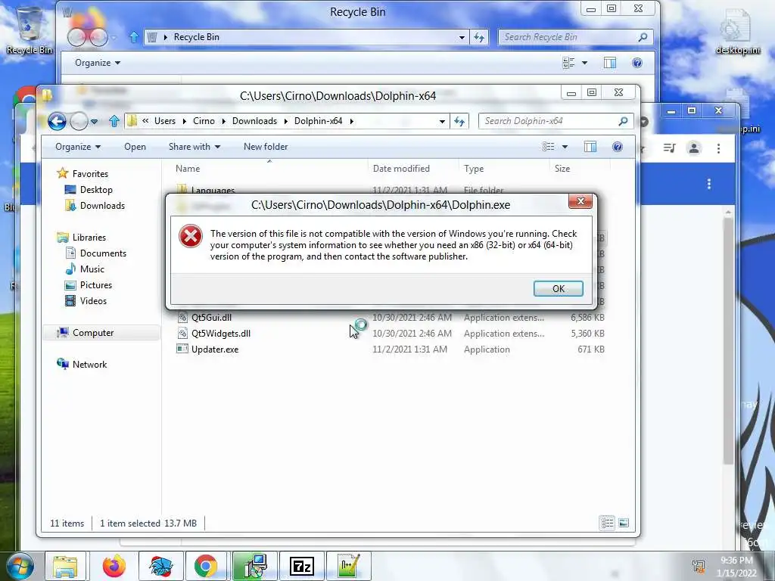This screenshot has width=775, height=581.
Task: Open Organize menu in Recycle Bin window
Action: [98, 63]
